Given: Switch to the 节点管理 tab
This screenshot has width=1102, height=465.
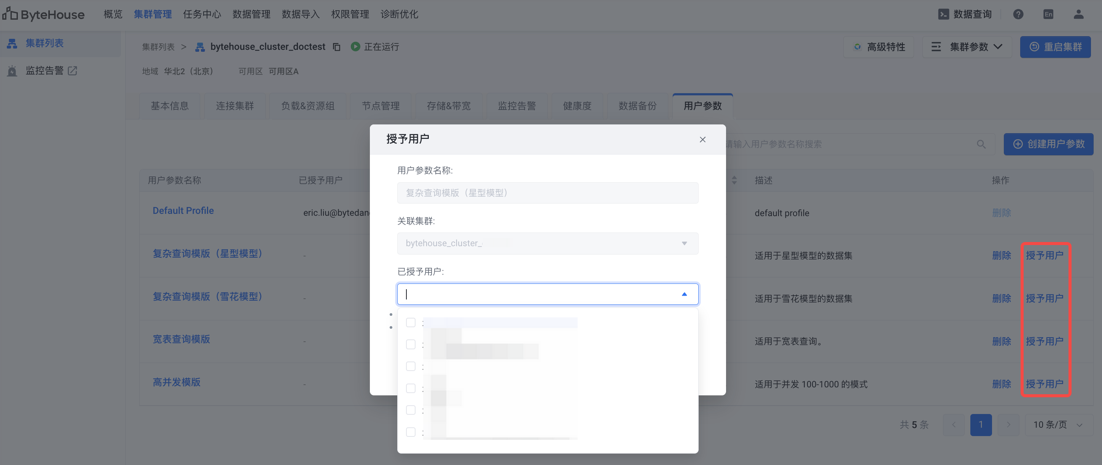Looking at the screenshot, I should pos(380,106).
